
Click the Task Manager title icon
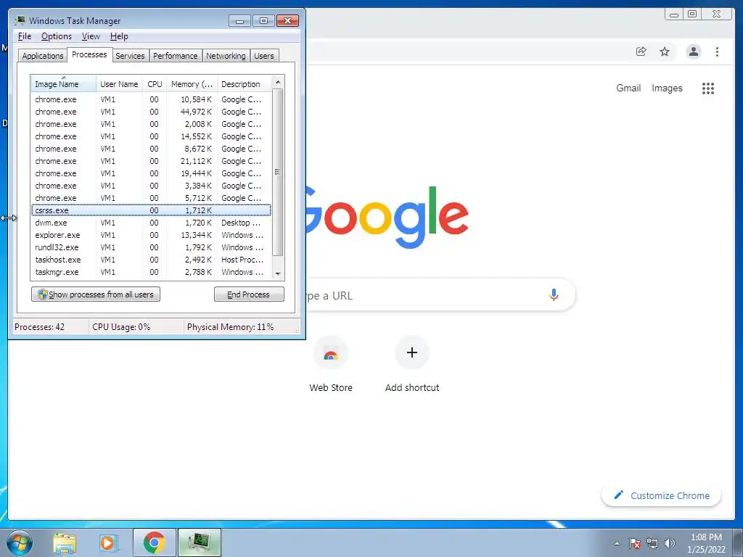point(20,21)
